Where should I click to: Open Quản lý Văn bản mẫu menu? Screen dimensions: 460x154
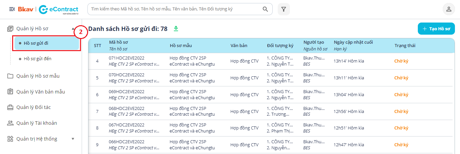pyautogui.click(x=40, y=92)
